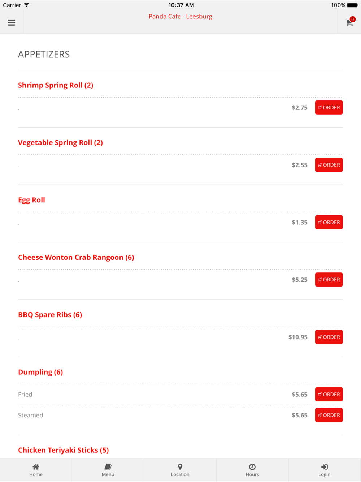Image resolution: width=361 pixels, height=482 pixels.
Task: Select the Dumpling (6) heading
Action: (x=40, y=372)
